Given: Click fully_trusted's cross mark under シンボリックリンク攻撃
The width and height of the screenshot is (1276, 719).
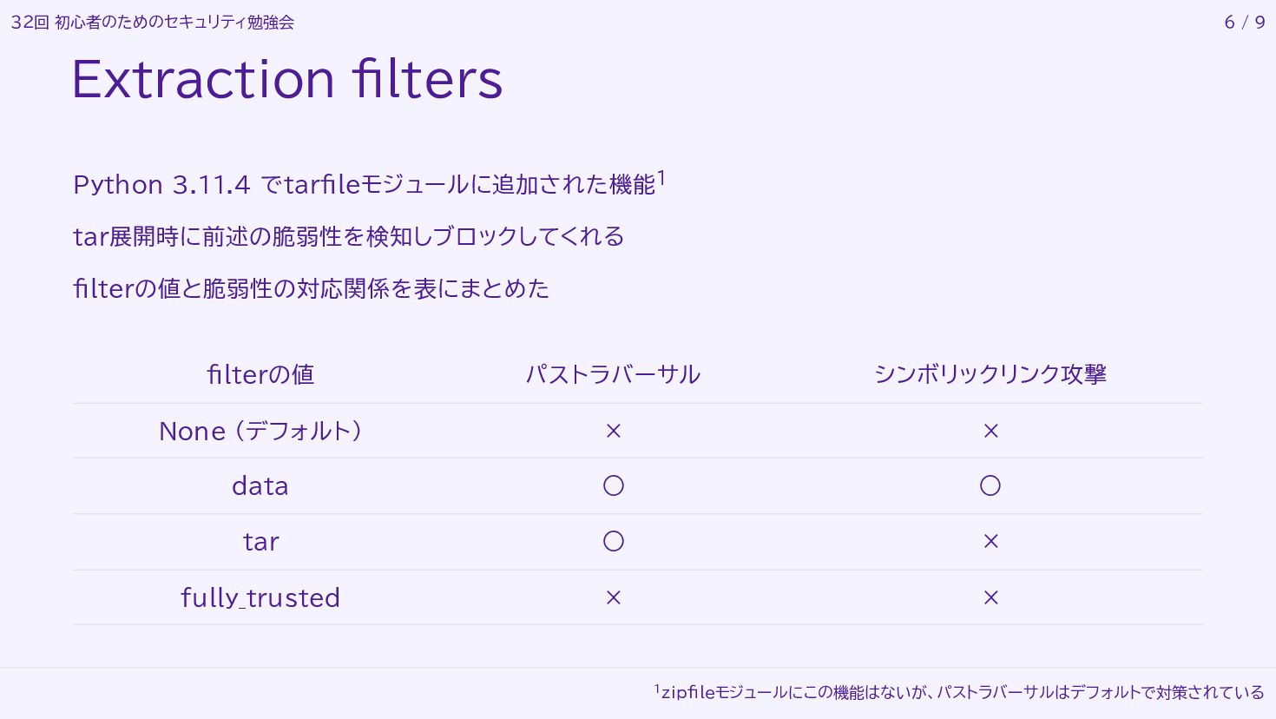Looking at the screenshot, I should 990,597.
